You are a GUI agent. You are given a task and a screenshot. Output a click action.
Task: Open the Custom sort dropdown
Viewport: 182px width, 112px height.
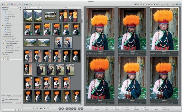[x=34, y=8]
